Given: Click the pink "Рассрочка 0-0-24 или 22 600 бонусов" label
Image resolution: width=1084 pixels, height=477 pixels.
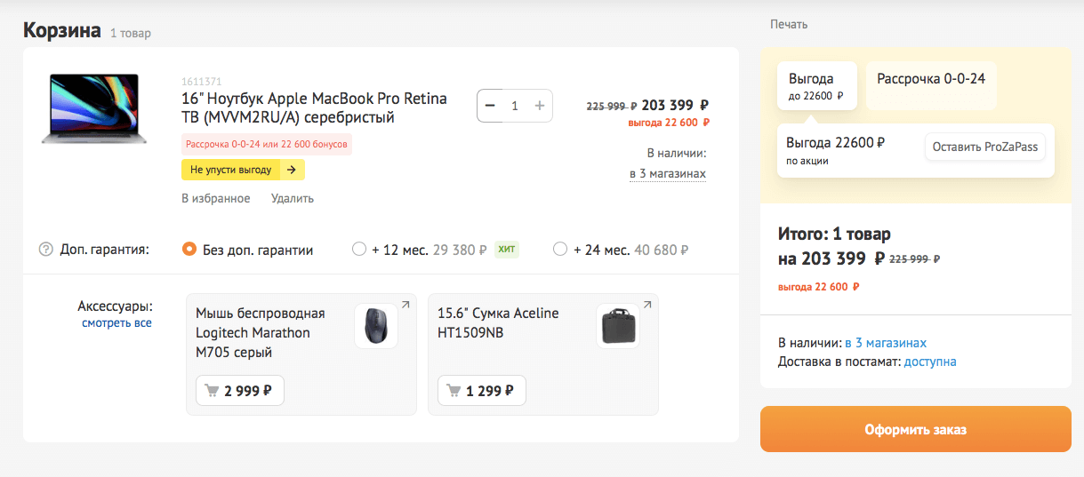Looking at the screenshot, I should point(267,144).
